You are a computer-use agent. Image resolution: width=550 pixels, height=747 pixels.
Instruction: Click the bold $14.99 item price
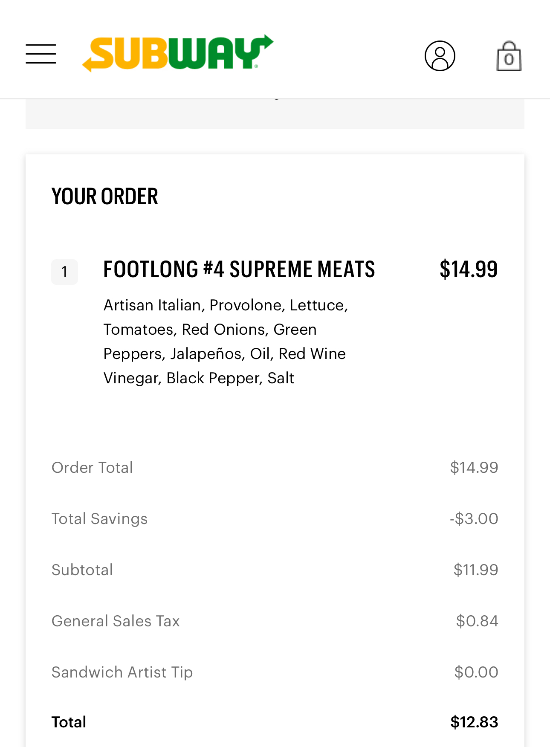point(468,269)
